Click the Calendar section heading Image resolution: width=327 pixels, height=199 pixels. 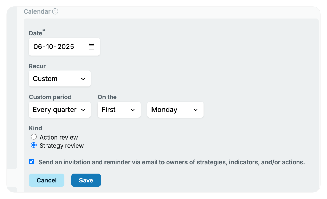[x=37, y=11]
